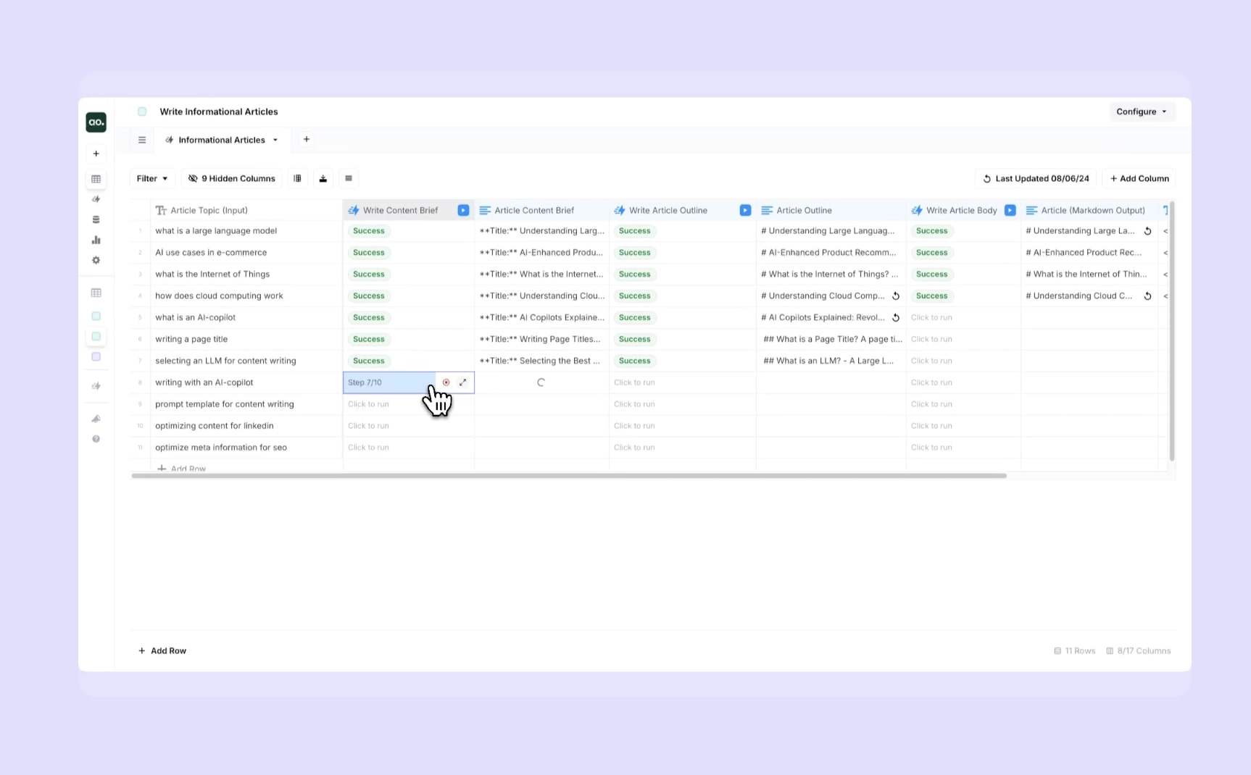
Task: Retry the Understanding Large Language article output
Action: click(x=1148, y=230)
